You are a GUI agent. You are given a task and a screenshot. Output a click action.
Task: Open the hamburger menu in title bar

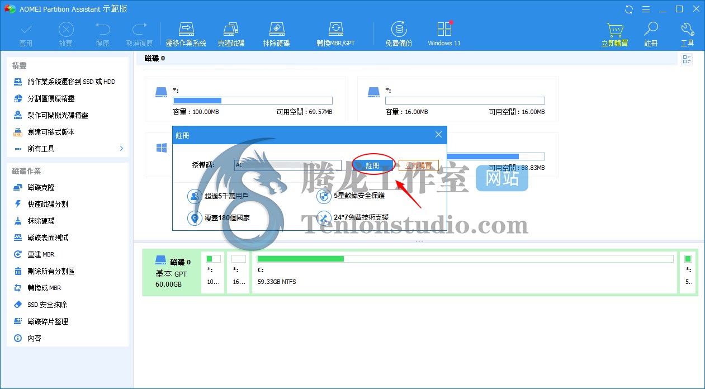point(646,9)
